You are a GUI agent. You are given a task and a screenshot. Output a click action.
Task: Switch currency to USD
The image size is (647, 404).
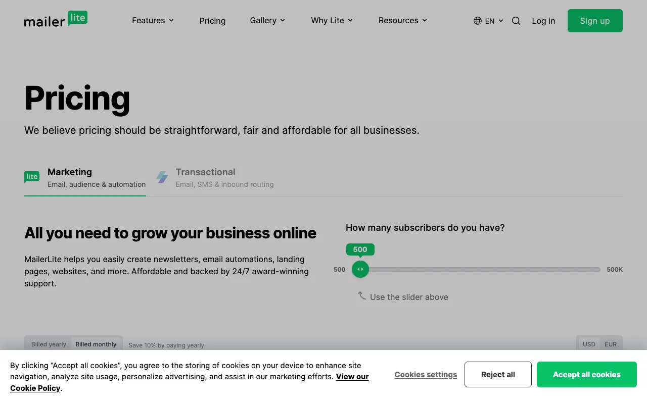589,344
